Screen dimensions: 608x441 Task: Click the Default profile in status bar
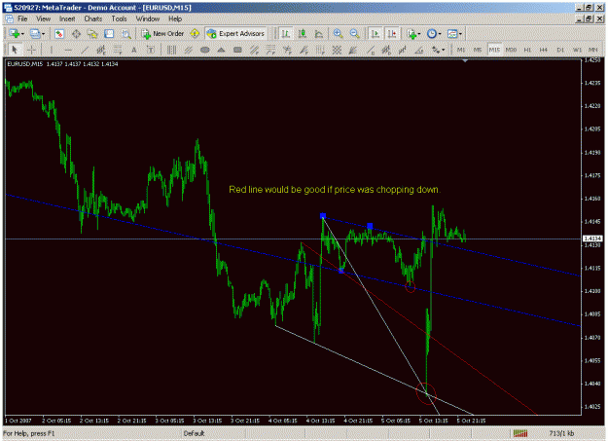click(194, 433)
